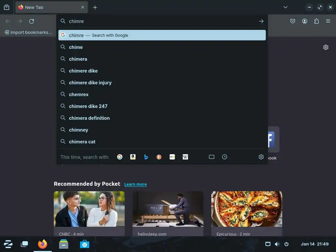Choose the chimera suggestion
Viewport: 336px width, 252px height.
(x=162, y=59)
